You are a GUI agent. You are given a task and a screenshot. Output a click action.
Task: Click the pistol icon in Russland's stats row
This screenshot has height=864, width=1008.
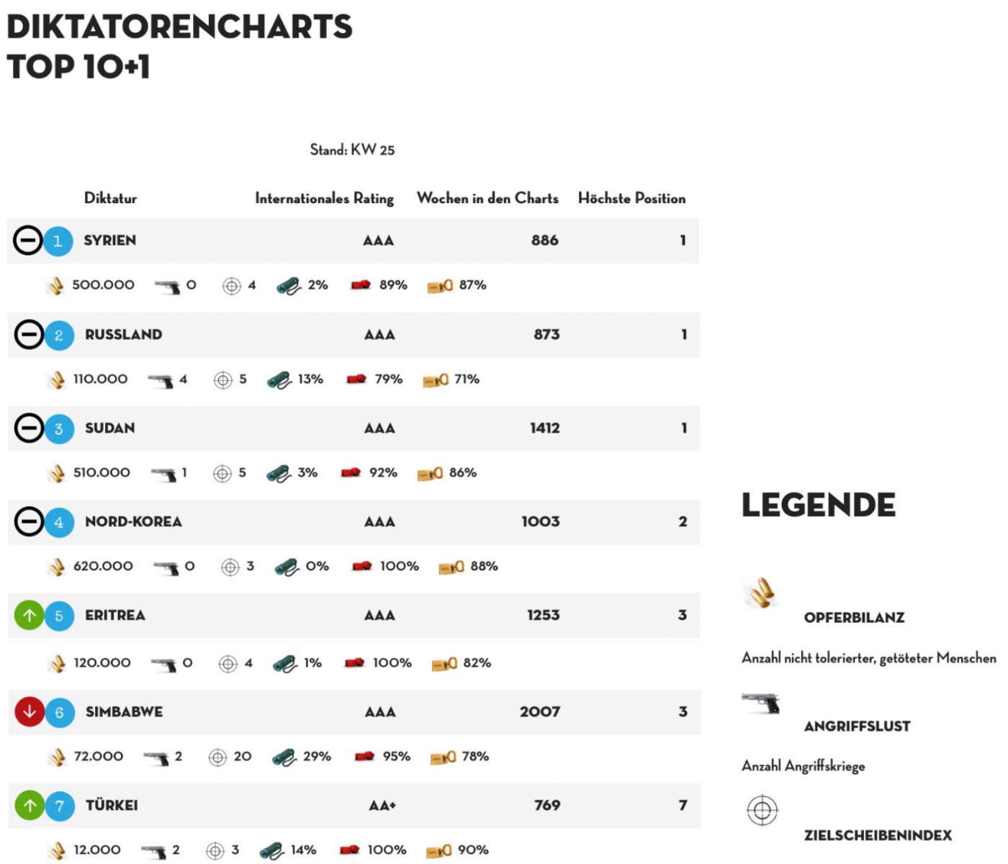pyautogui.click(x=160, y=380)
